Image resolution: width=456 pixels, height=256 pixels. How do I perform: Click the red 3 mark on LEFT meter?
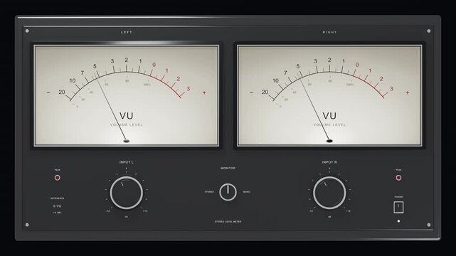coord(188,89)
